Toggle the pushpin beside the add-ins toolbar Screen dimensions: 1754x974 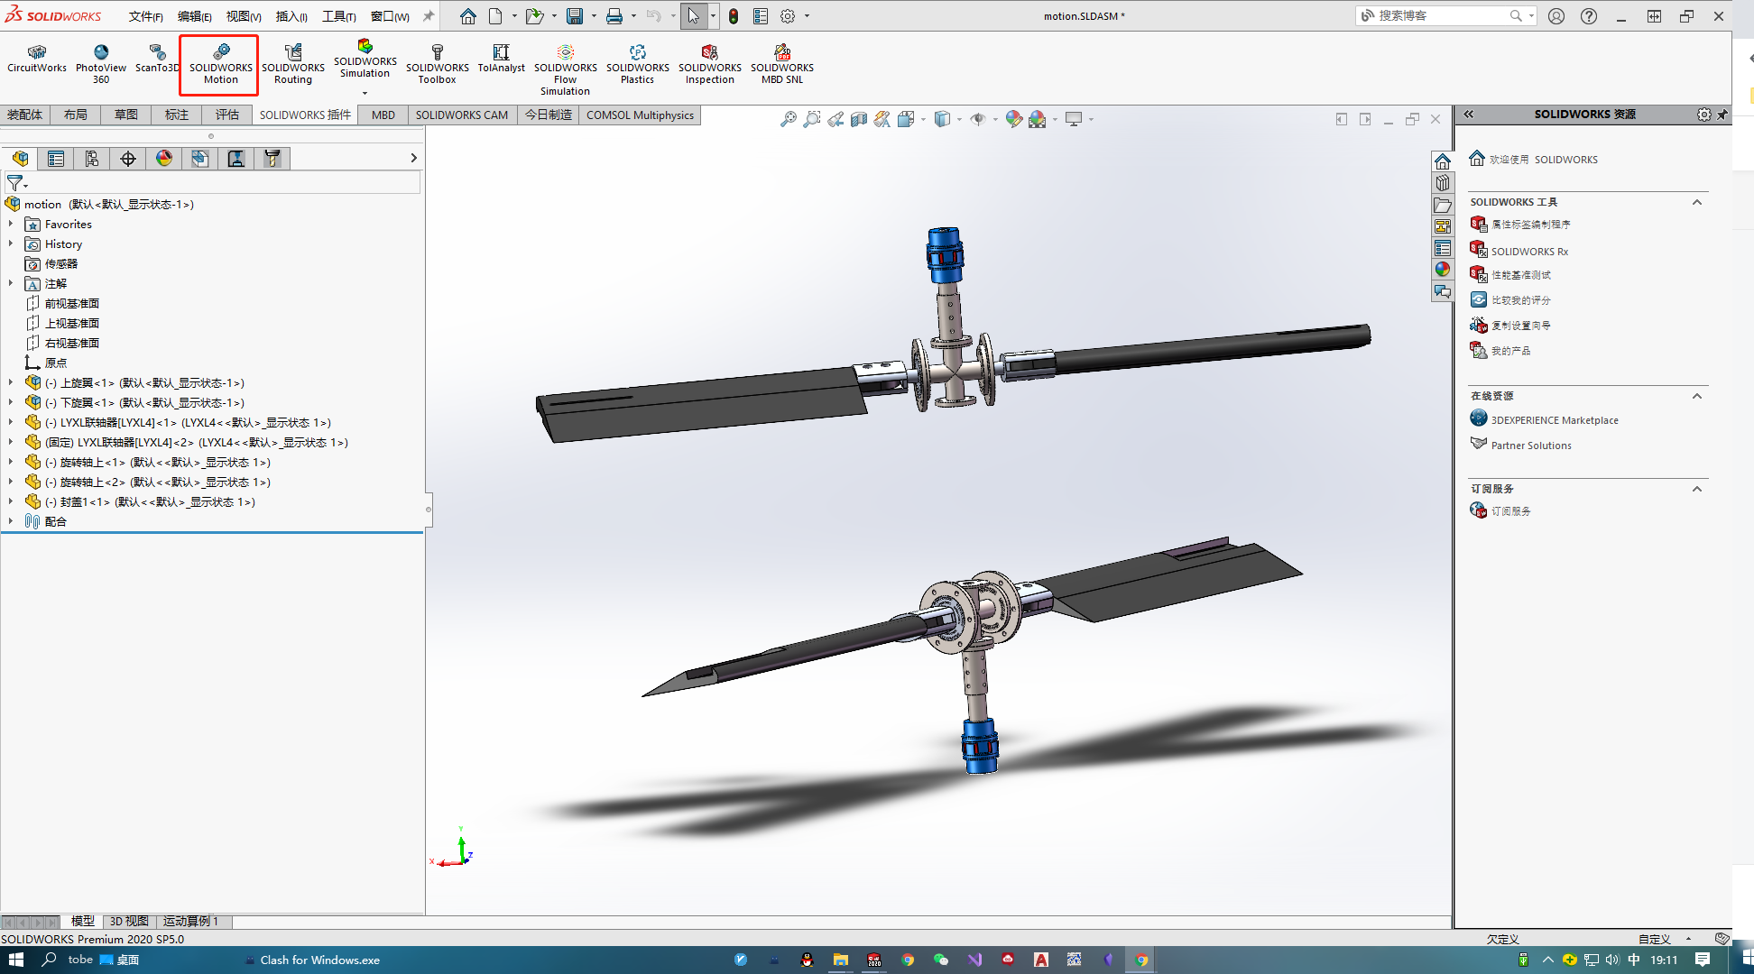tap(427, 15)
